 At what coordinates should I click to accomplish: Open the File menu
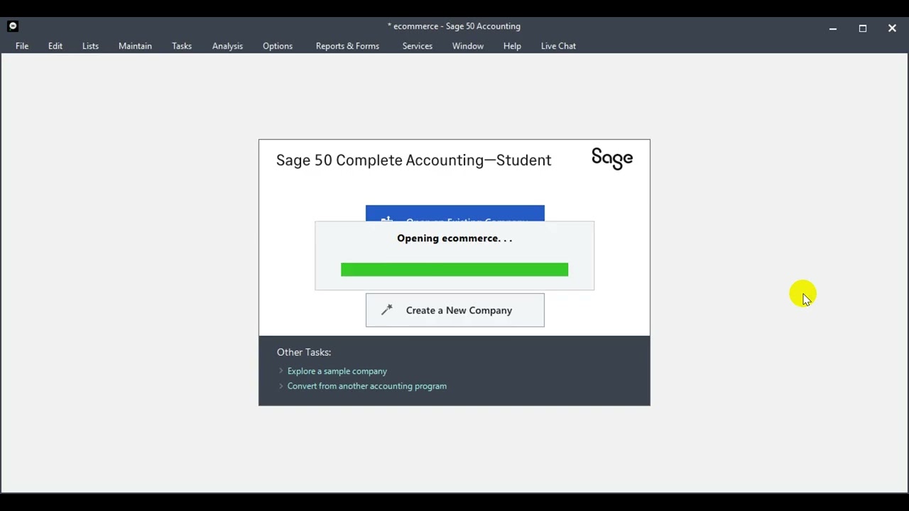22,46
